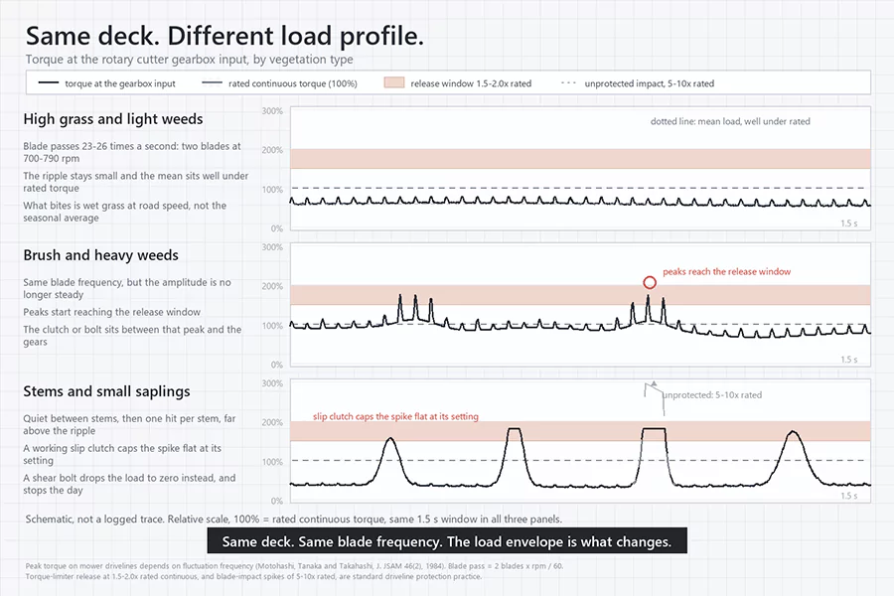Click legend text 'release window 1.5-2.0x rated'

pos(471,83)
